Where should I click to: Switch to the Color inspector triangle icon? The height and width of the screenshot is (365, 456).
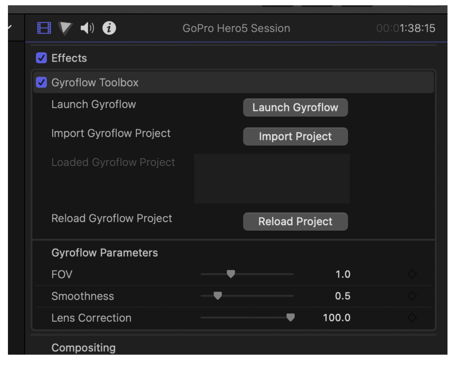(x=65, y=28)
